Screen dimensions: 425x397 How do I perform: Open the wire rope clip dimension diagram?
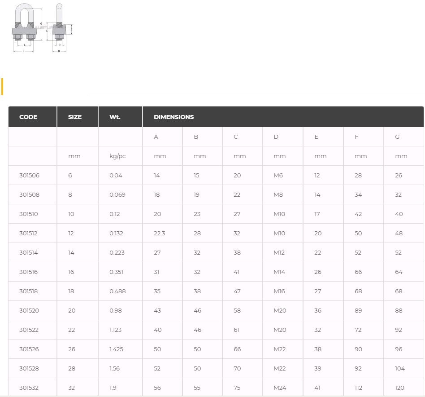pyautogui.click(x=42, y=27)
